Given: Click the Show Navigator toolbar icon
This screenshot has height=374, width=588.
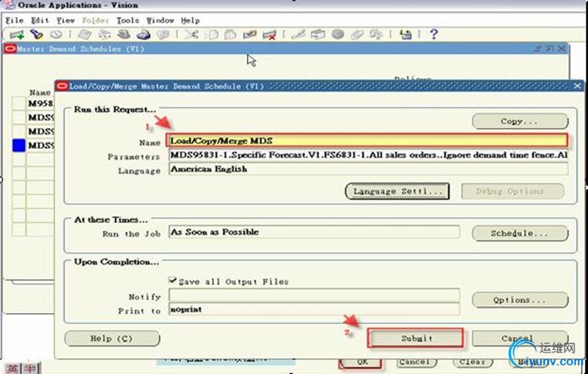Looking at the screenshot, I should point(56,35).
